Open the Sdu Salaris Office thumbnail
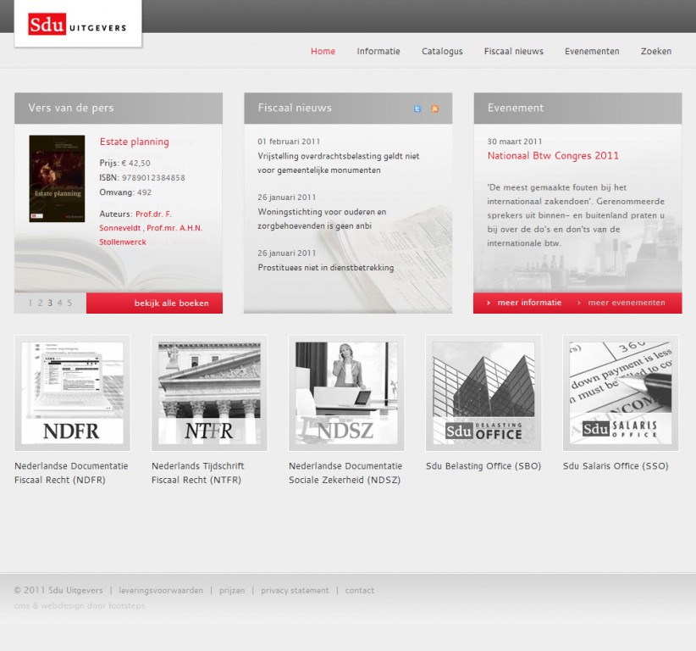The image size is (696, 651). tap(621, 392)
